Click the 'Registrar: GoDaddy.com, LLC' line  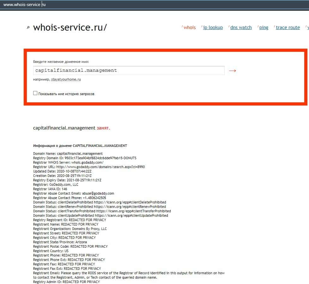56,185
